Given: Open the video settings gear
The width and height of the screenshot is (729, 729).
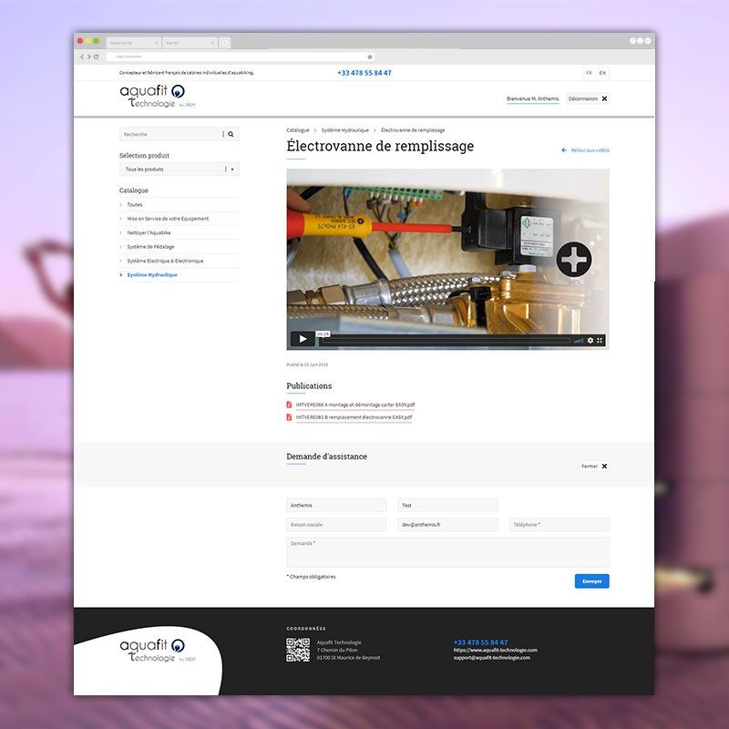Looking at the screenshot, I should pos(590,340).
